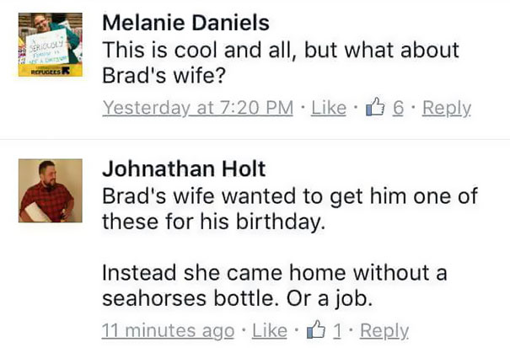
Task: Open the "Yesterday at 7:20 PM" timestamp
Action: (197, 109)
